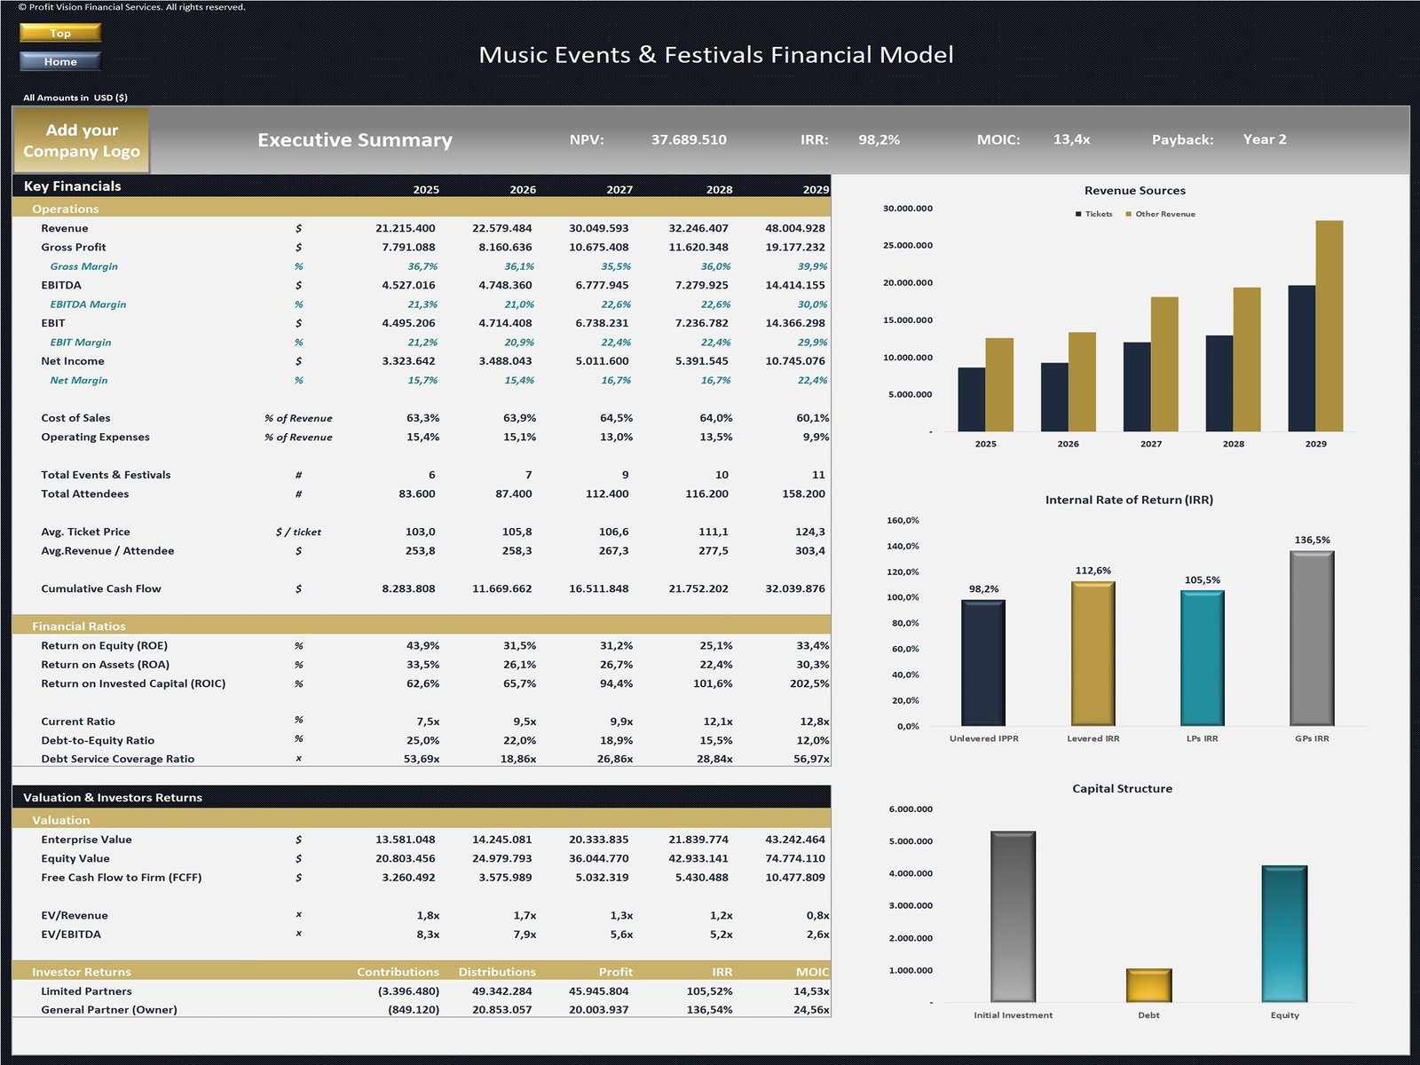1420x1065 pixels.
Task: Click the 2029 Enterprise Value cell
Action: pyautogui.click(x=794, y=840)
